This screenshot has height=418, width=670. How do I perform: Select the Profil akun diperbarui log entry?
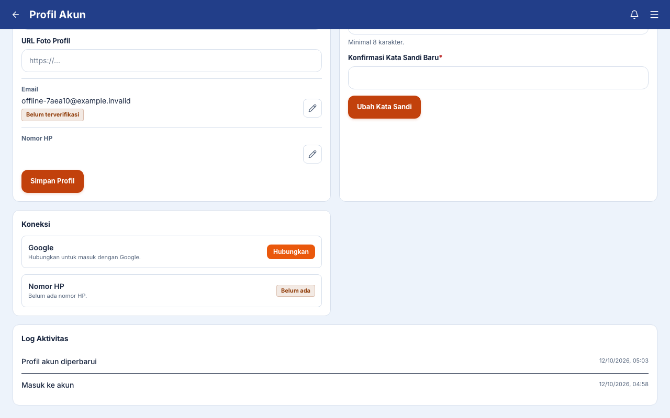(335, 362)
